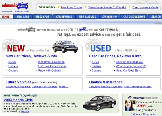Image resolution: width=162 pixels, height=116 pixels.
Task: Open the TIPS & ADVICE tab
Action: (x=87, y=16)
